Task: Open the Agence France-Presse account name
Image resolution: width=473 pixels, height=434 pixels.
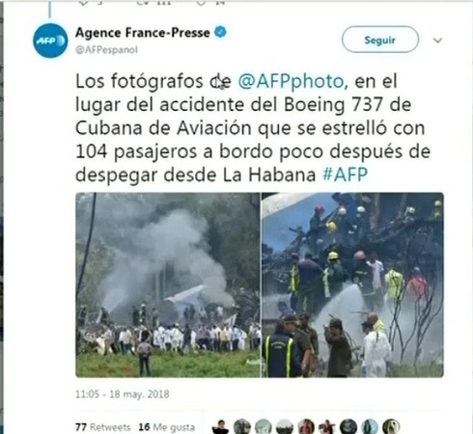Action: (142, 33)
